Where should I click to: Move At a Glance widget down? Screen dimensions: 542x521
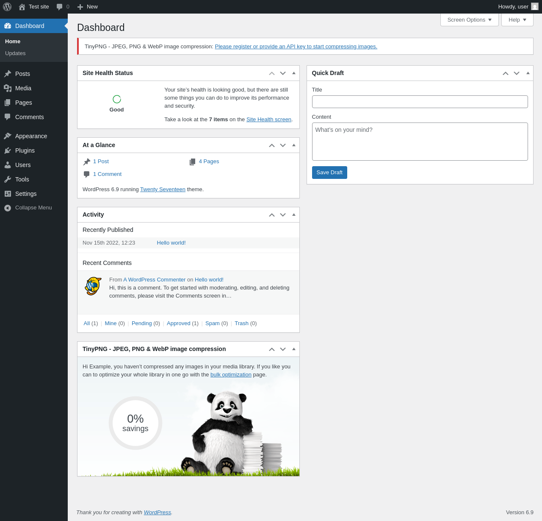[x=283, y=145]
